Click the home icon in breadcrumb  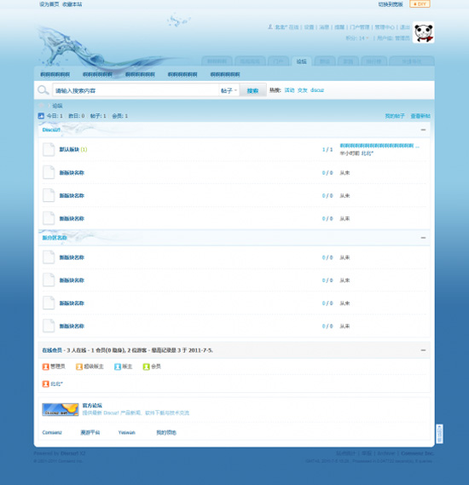pos(41,106)
